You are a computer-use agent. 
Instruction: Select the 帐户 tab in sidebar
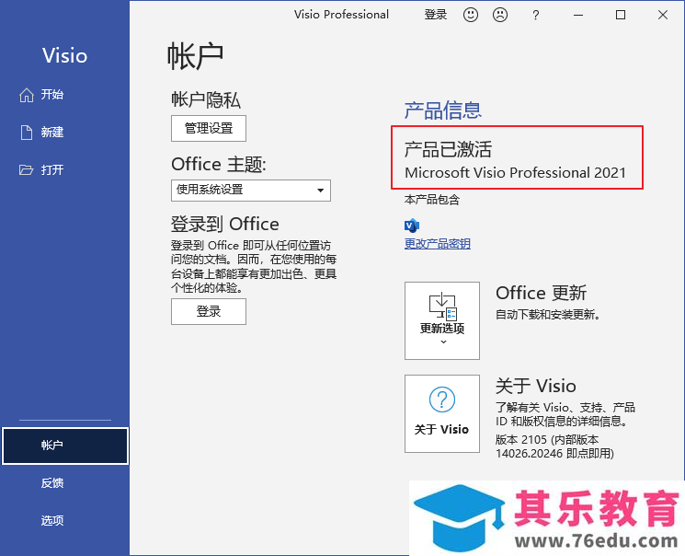click(65, 446)
